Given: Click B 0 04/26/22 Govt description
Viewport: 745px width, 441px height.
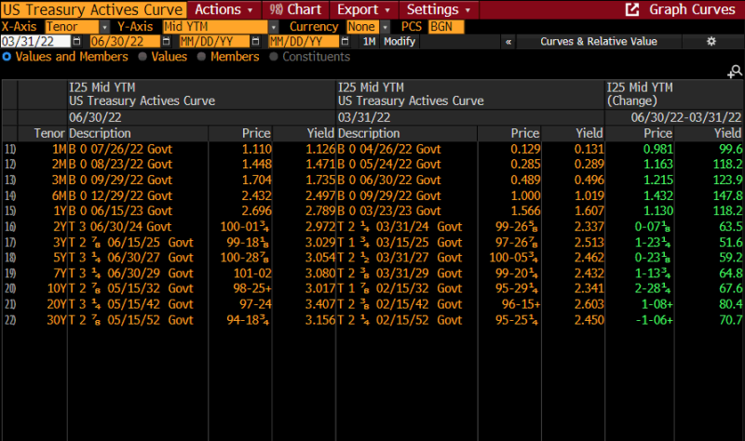Looking at the screenshot, I should click(x=389, y=149).
